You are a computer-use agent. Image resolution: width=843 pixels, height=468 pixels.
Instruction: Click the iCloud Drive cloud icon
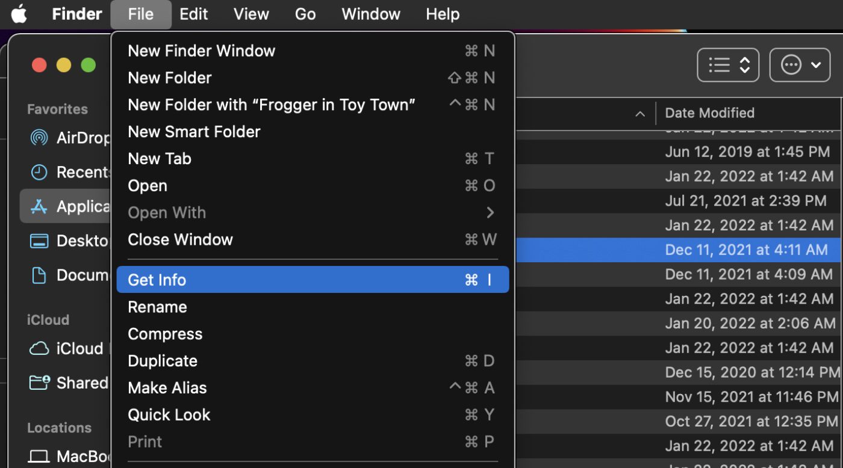(x=39, y=349)
